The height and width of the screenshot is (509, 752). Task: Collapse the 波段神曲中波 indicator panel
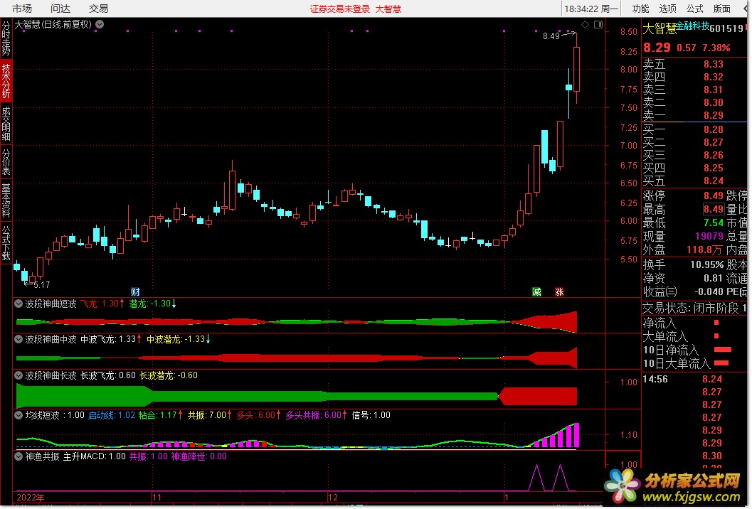[x=18, y=339]
